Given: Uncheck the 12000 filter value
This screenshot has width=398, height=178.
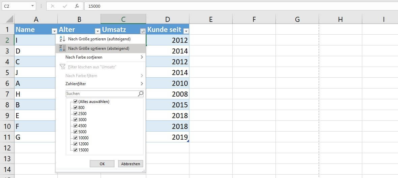Looking at the screenshot, I should pos(75,144).
